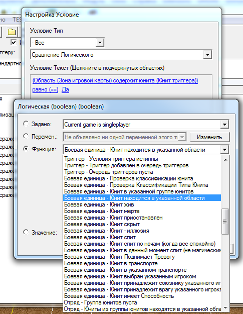The image size is (243, 314).
Task: Select the Значение radio button
Action: 26,232
